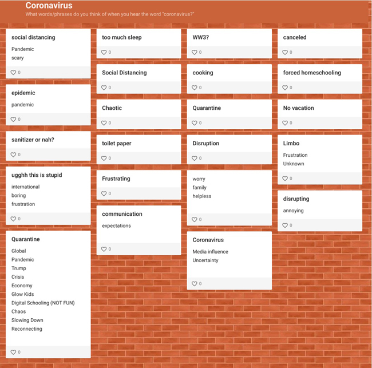Click the 'Trump' line
Screen dimensions: 372x368
(x=19, y=268)
